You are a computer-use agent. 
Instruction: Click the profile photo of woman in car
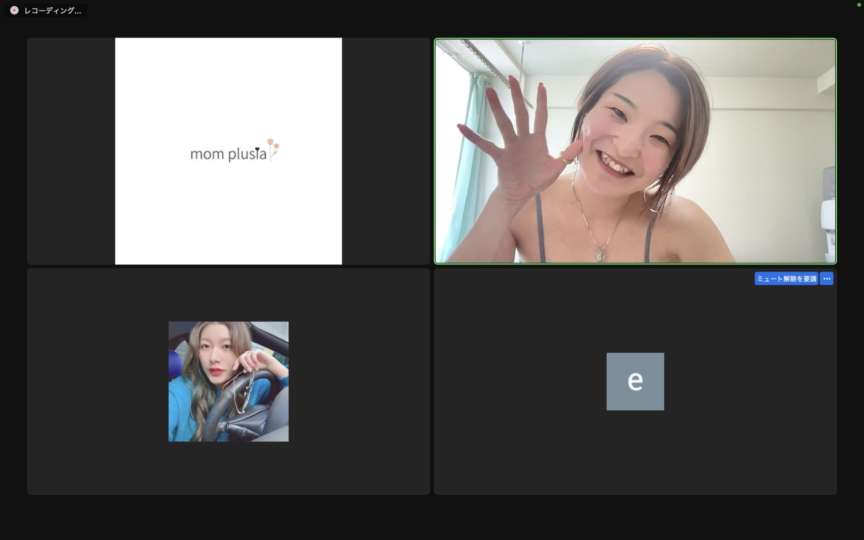click(x=228, y=381)
